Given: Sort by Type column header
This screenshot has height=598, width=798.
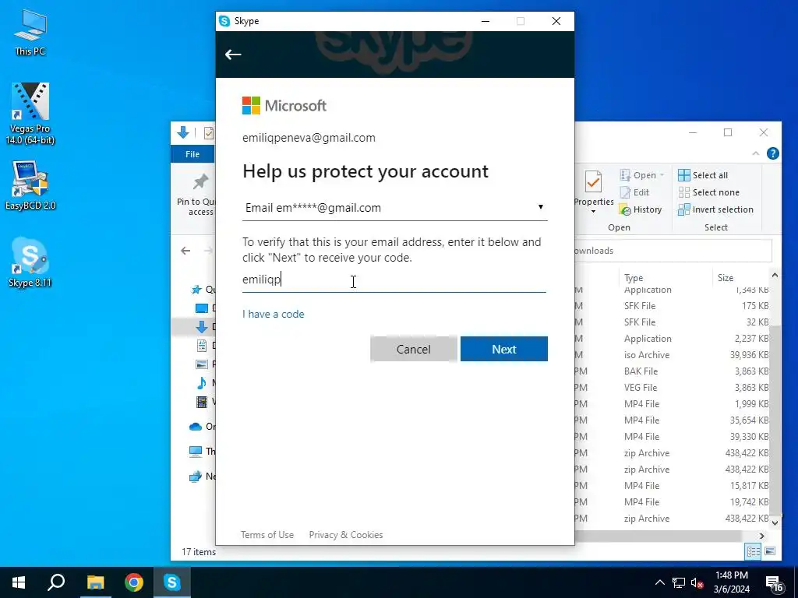Looking at the screenshot, I should (634, 278).
